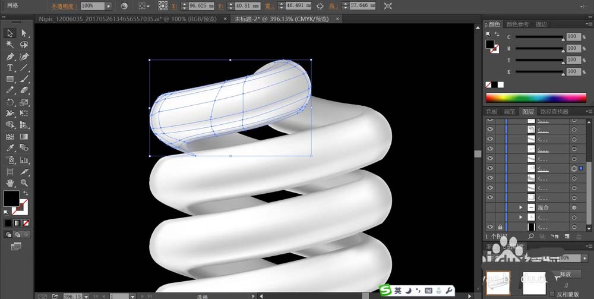Hide the top visible layer row's eye
Image resolution: width=594 pixels, height=299 pixels.
[490, 119]
